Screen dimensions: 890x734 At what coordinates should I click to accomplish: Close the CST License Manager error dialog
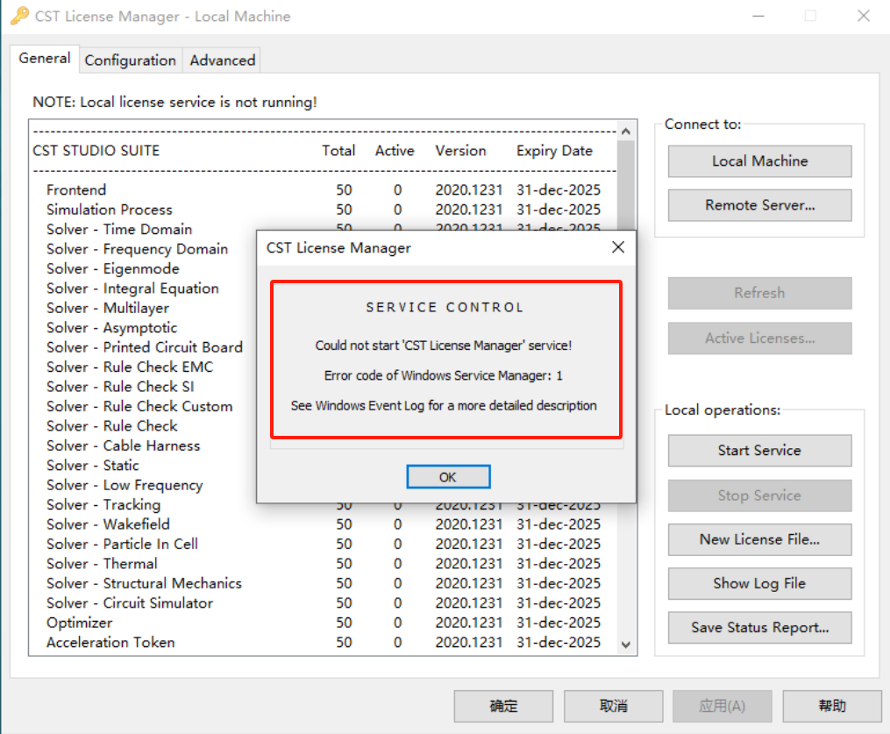[618, 247]
